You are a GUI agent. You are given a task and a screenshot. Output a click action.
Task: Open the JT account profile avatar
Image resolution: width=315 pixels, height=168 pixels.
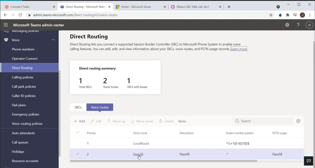309,25
